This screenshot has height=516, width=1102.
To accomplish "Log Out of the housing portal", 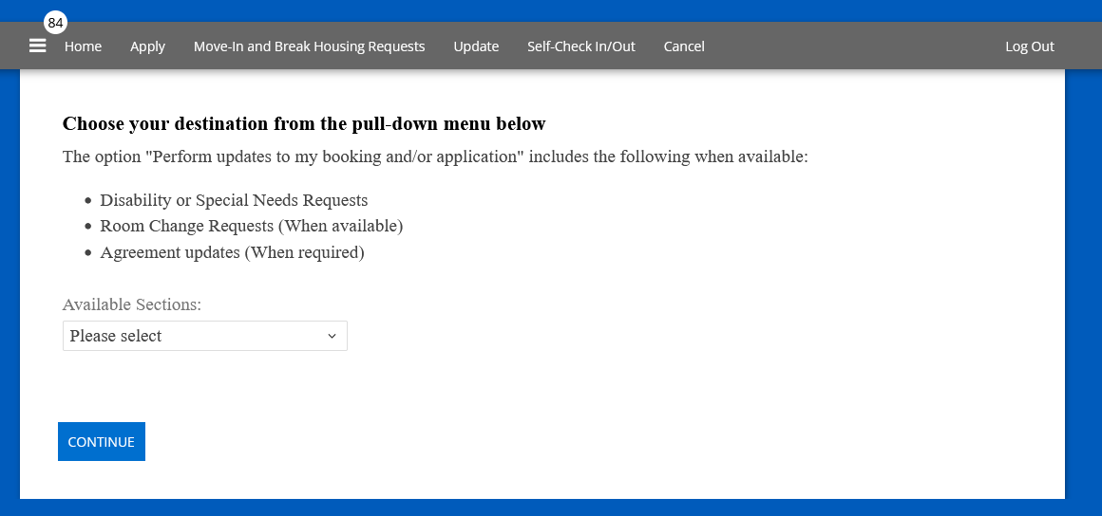I will pyautogui.click(x=1030, y=46).
